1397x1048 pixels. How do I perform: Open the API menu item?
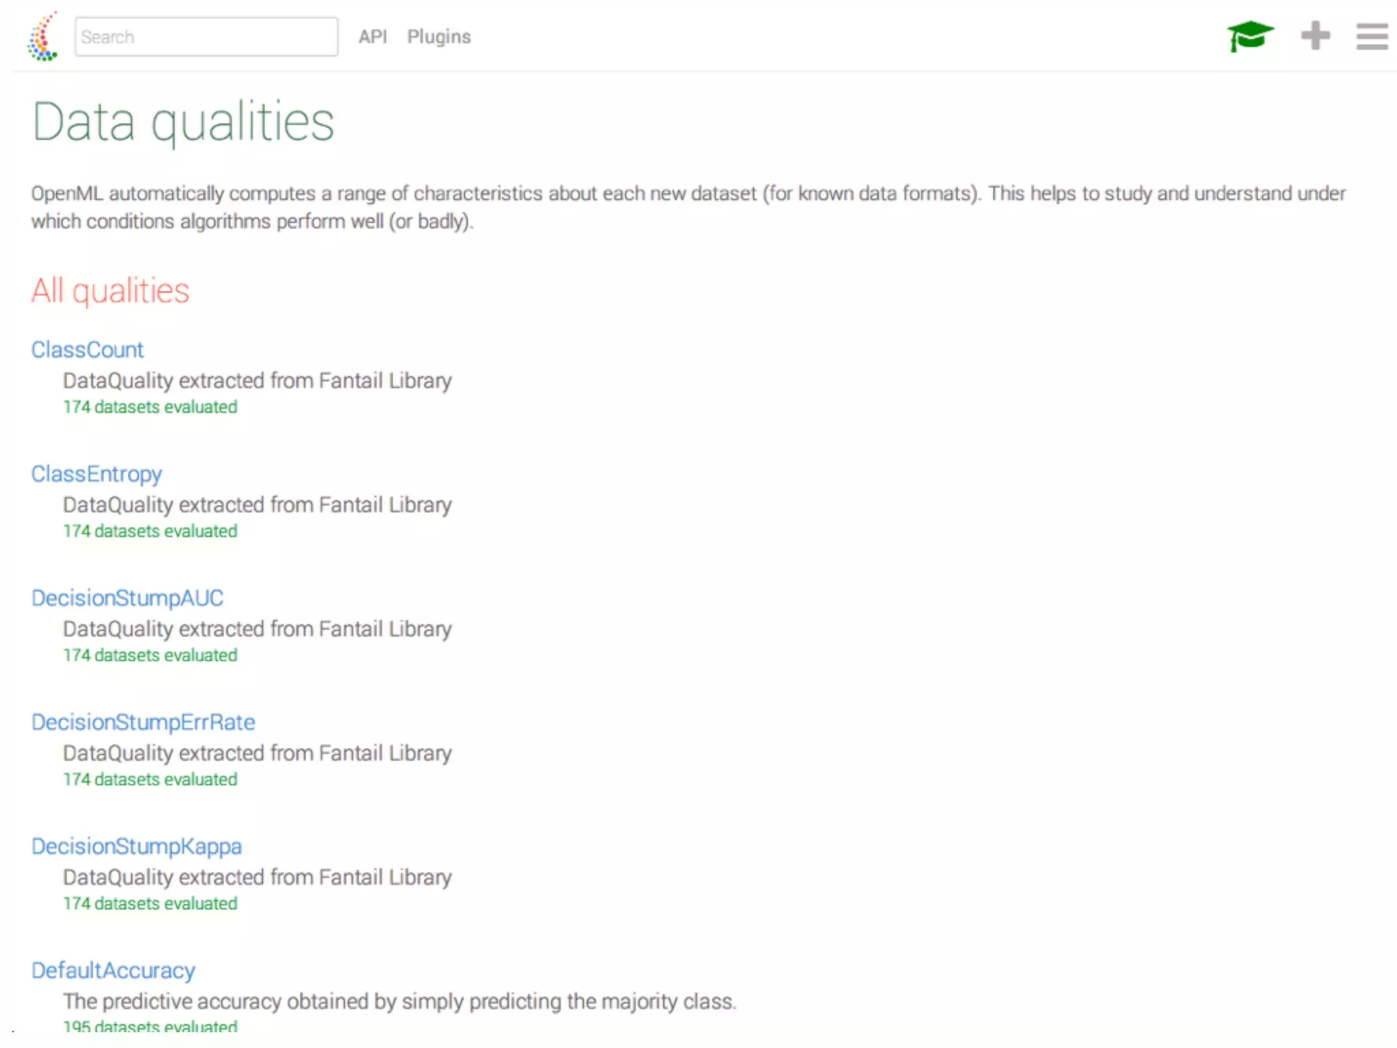372,37
